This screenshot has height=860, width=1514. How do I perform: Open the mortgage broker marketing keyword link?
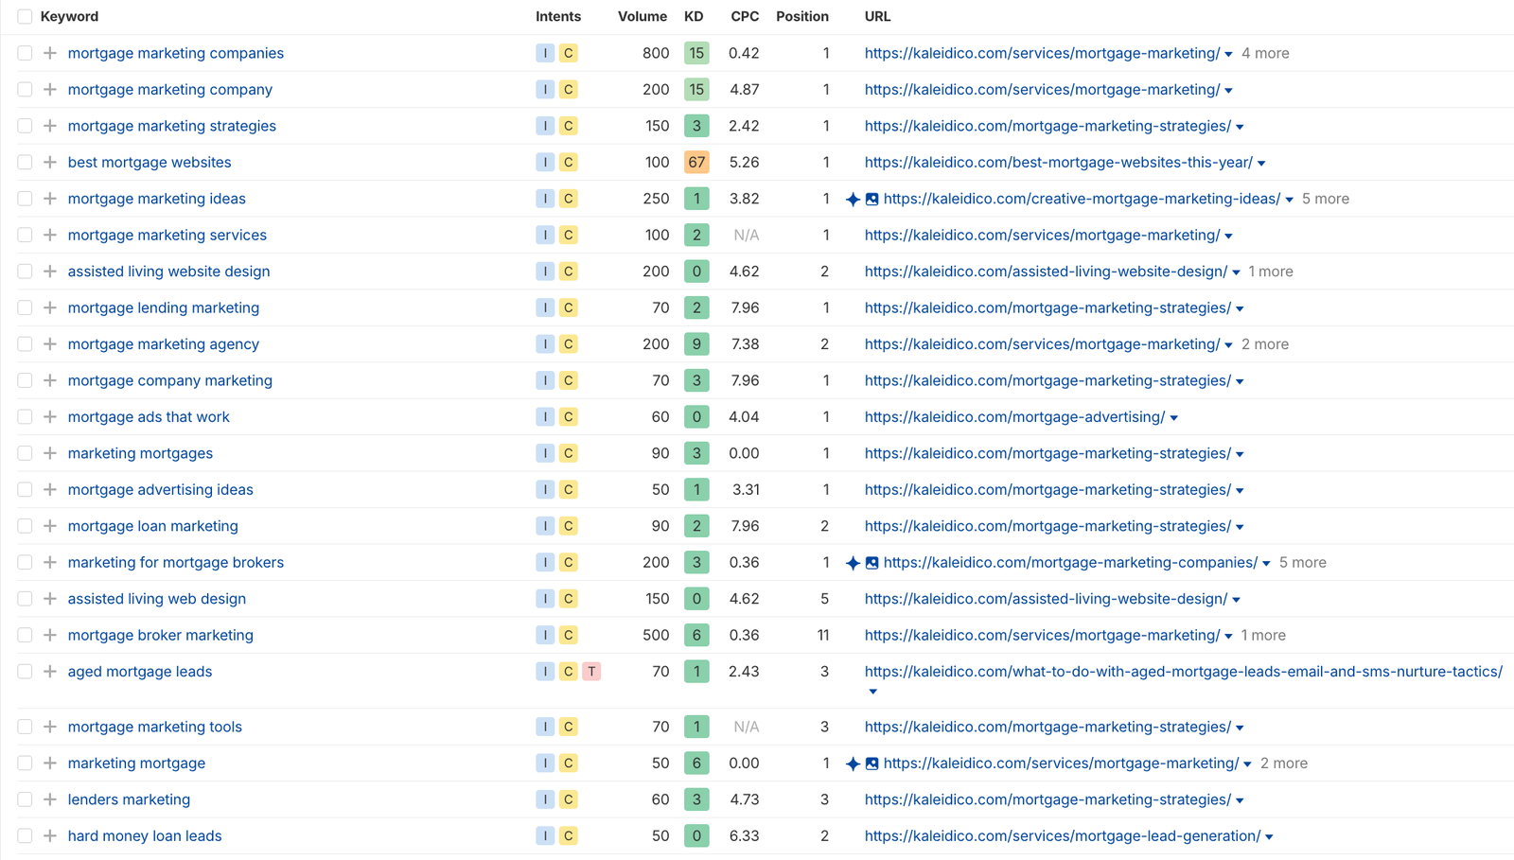[x=160, y=636]
